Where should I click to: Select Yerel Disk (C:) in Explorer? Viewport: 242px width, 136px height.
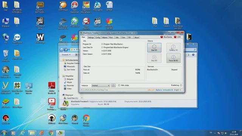[x=71, y=98]
